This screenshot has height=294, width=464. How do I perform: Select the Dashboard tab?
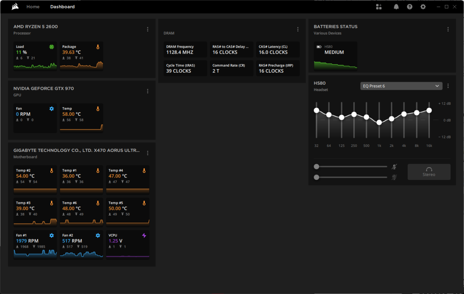pyautogui.click(x=62, y=7)
